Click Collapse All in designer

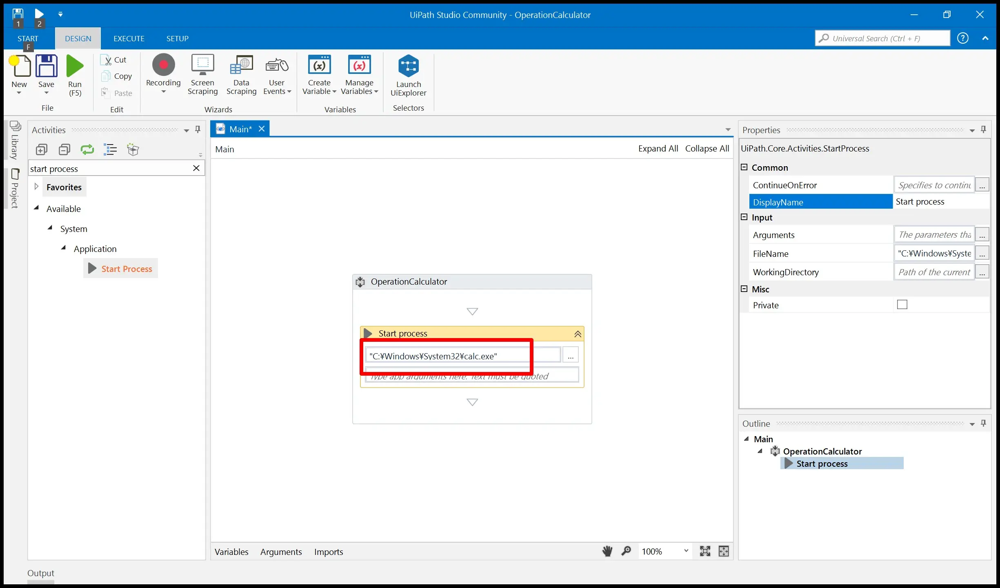click(707, 149)
